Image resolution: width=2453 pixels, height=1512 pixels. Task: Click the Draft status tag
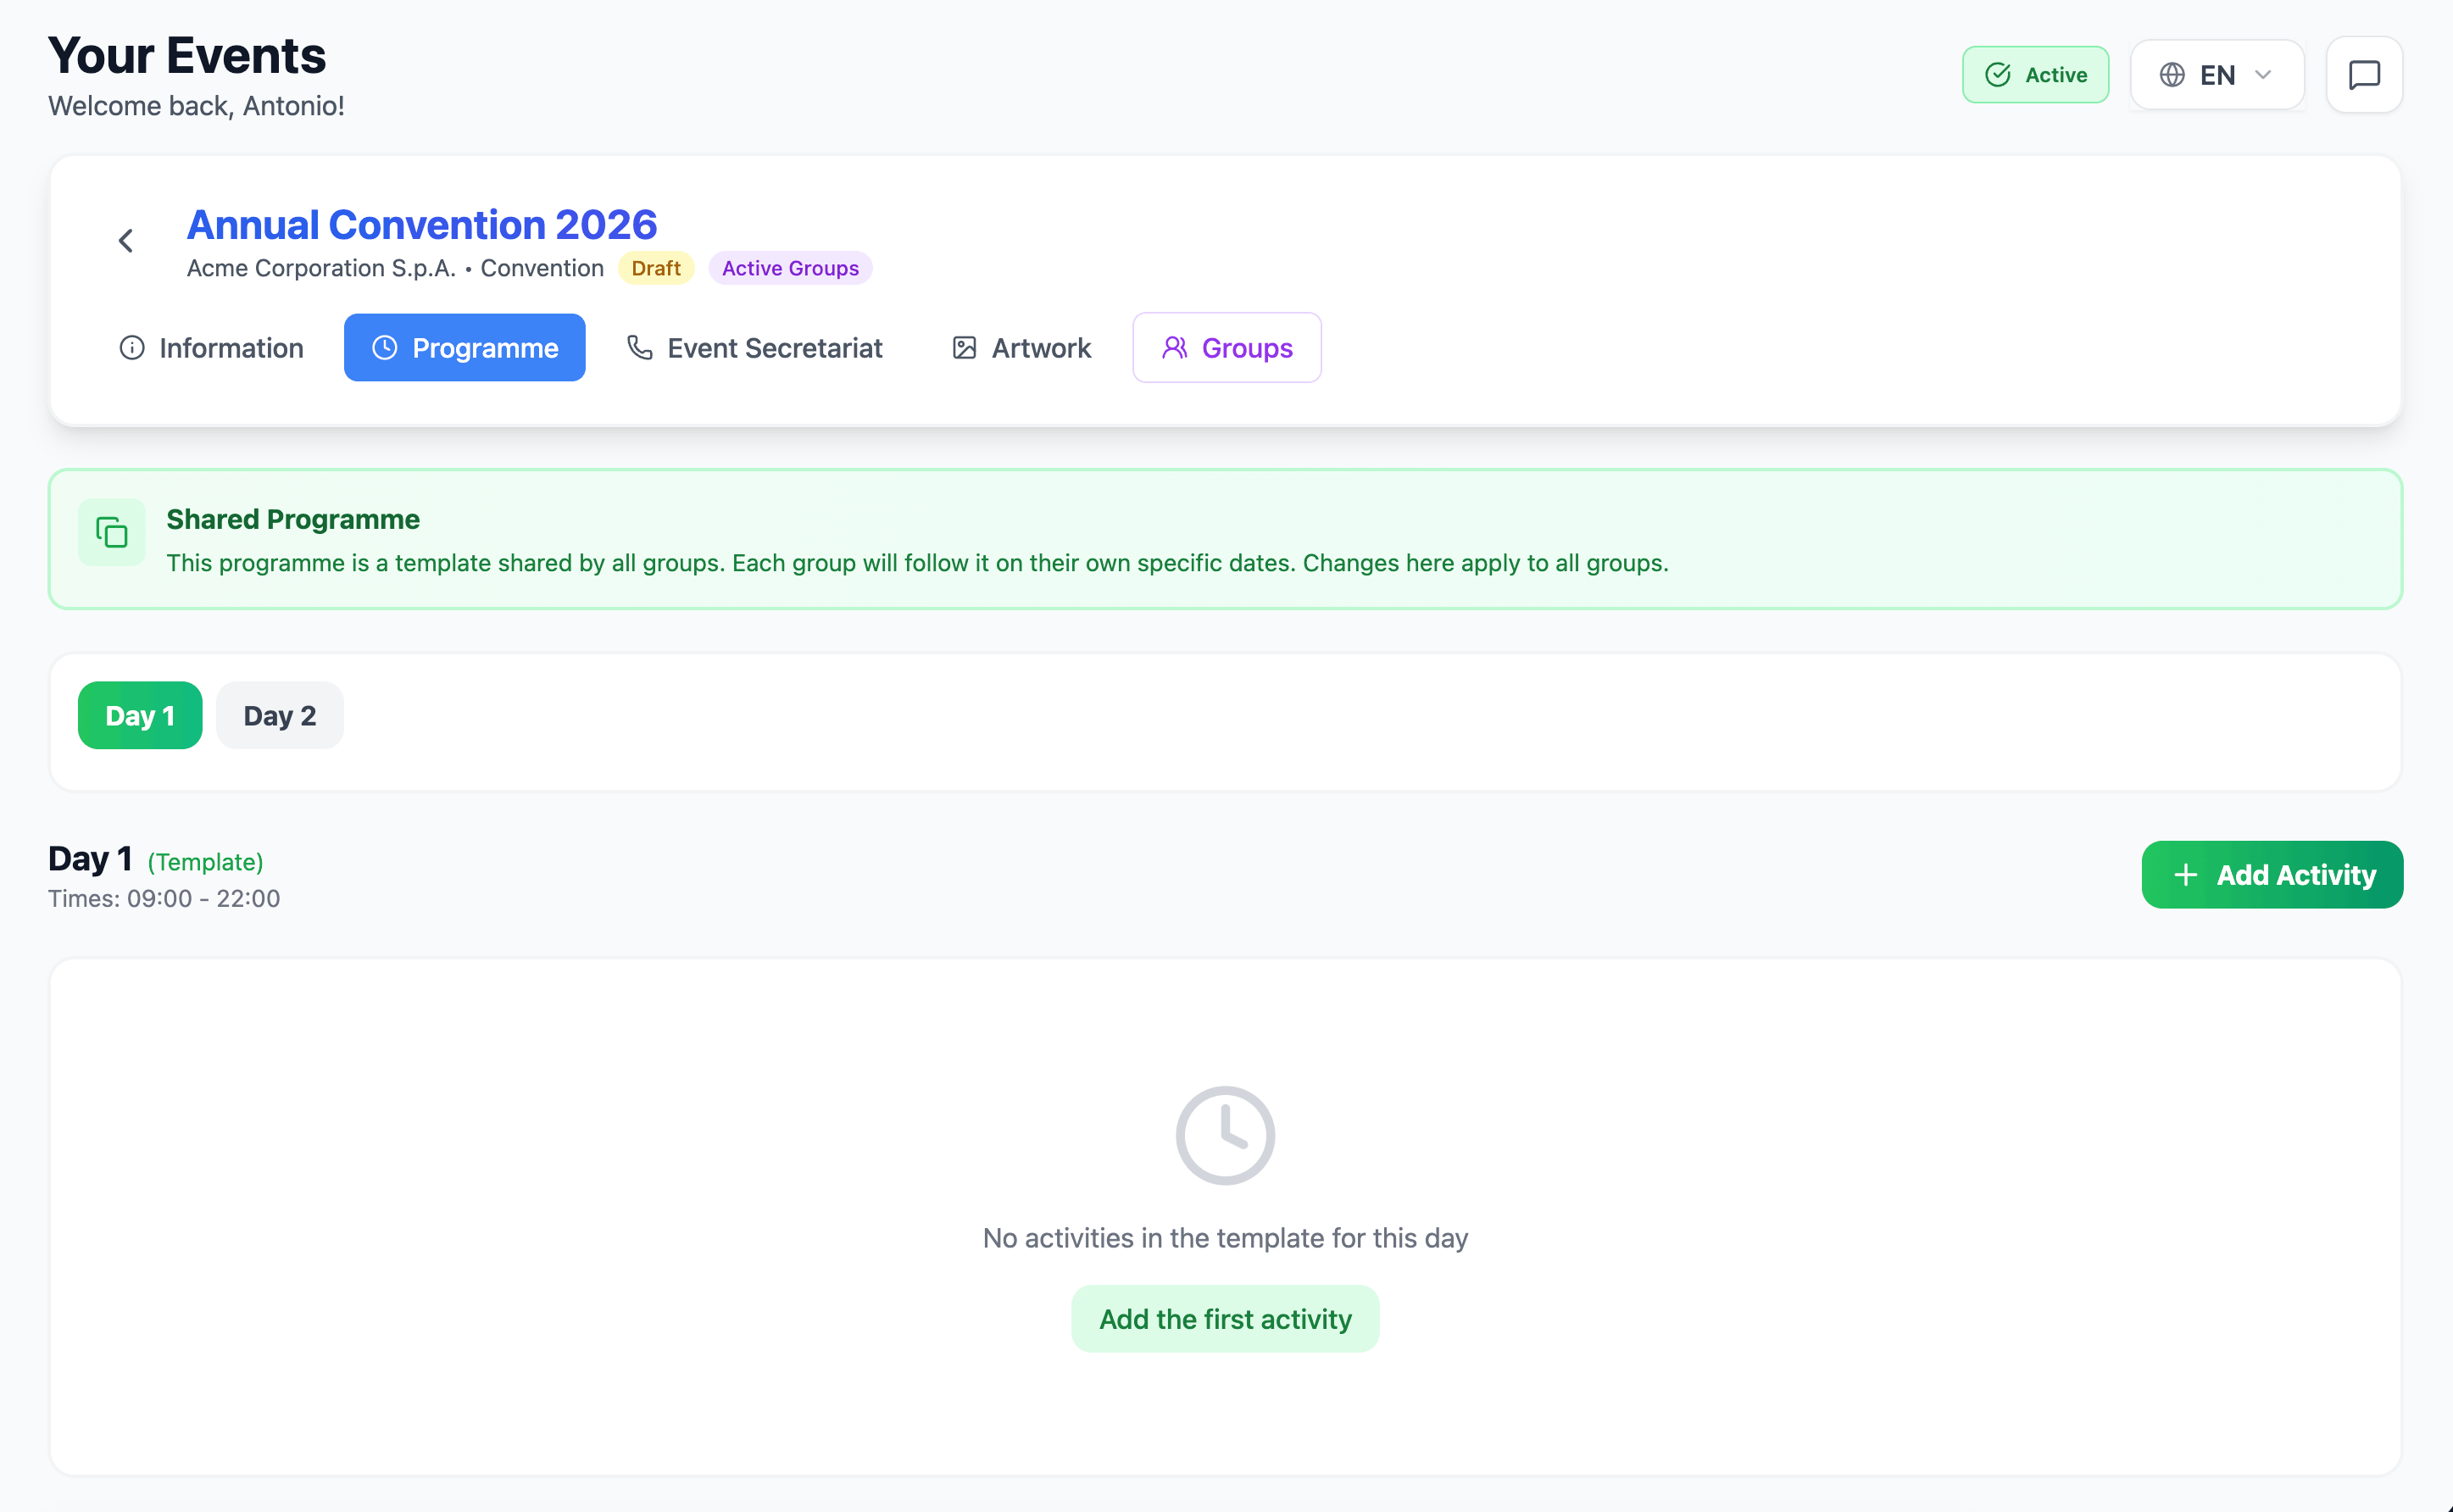[656, 268]
